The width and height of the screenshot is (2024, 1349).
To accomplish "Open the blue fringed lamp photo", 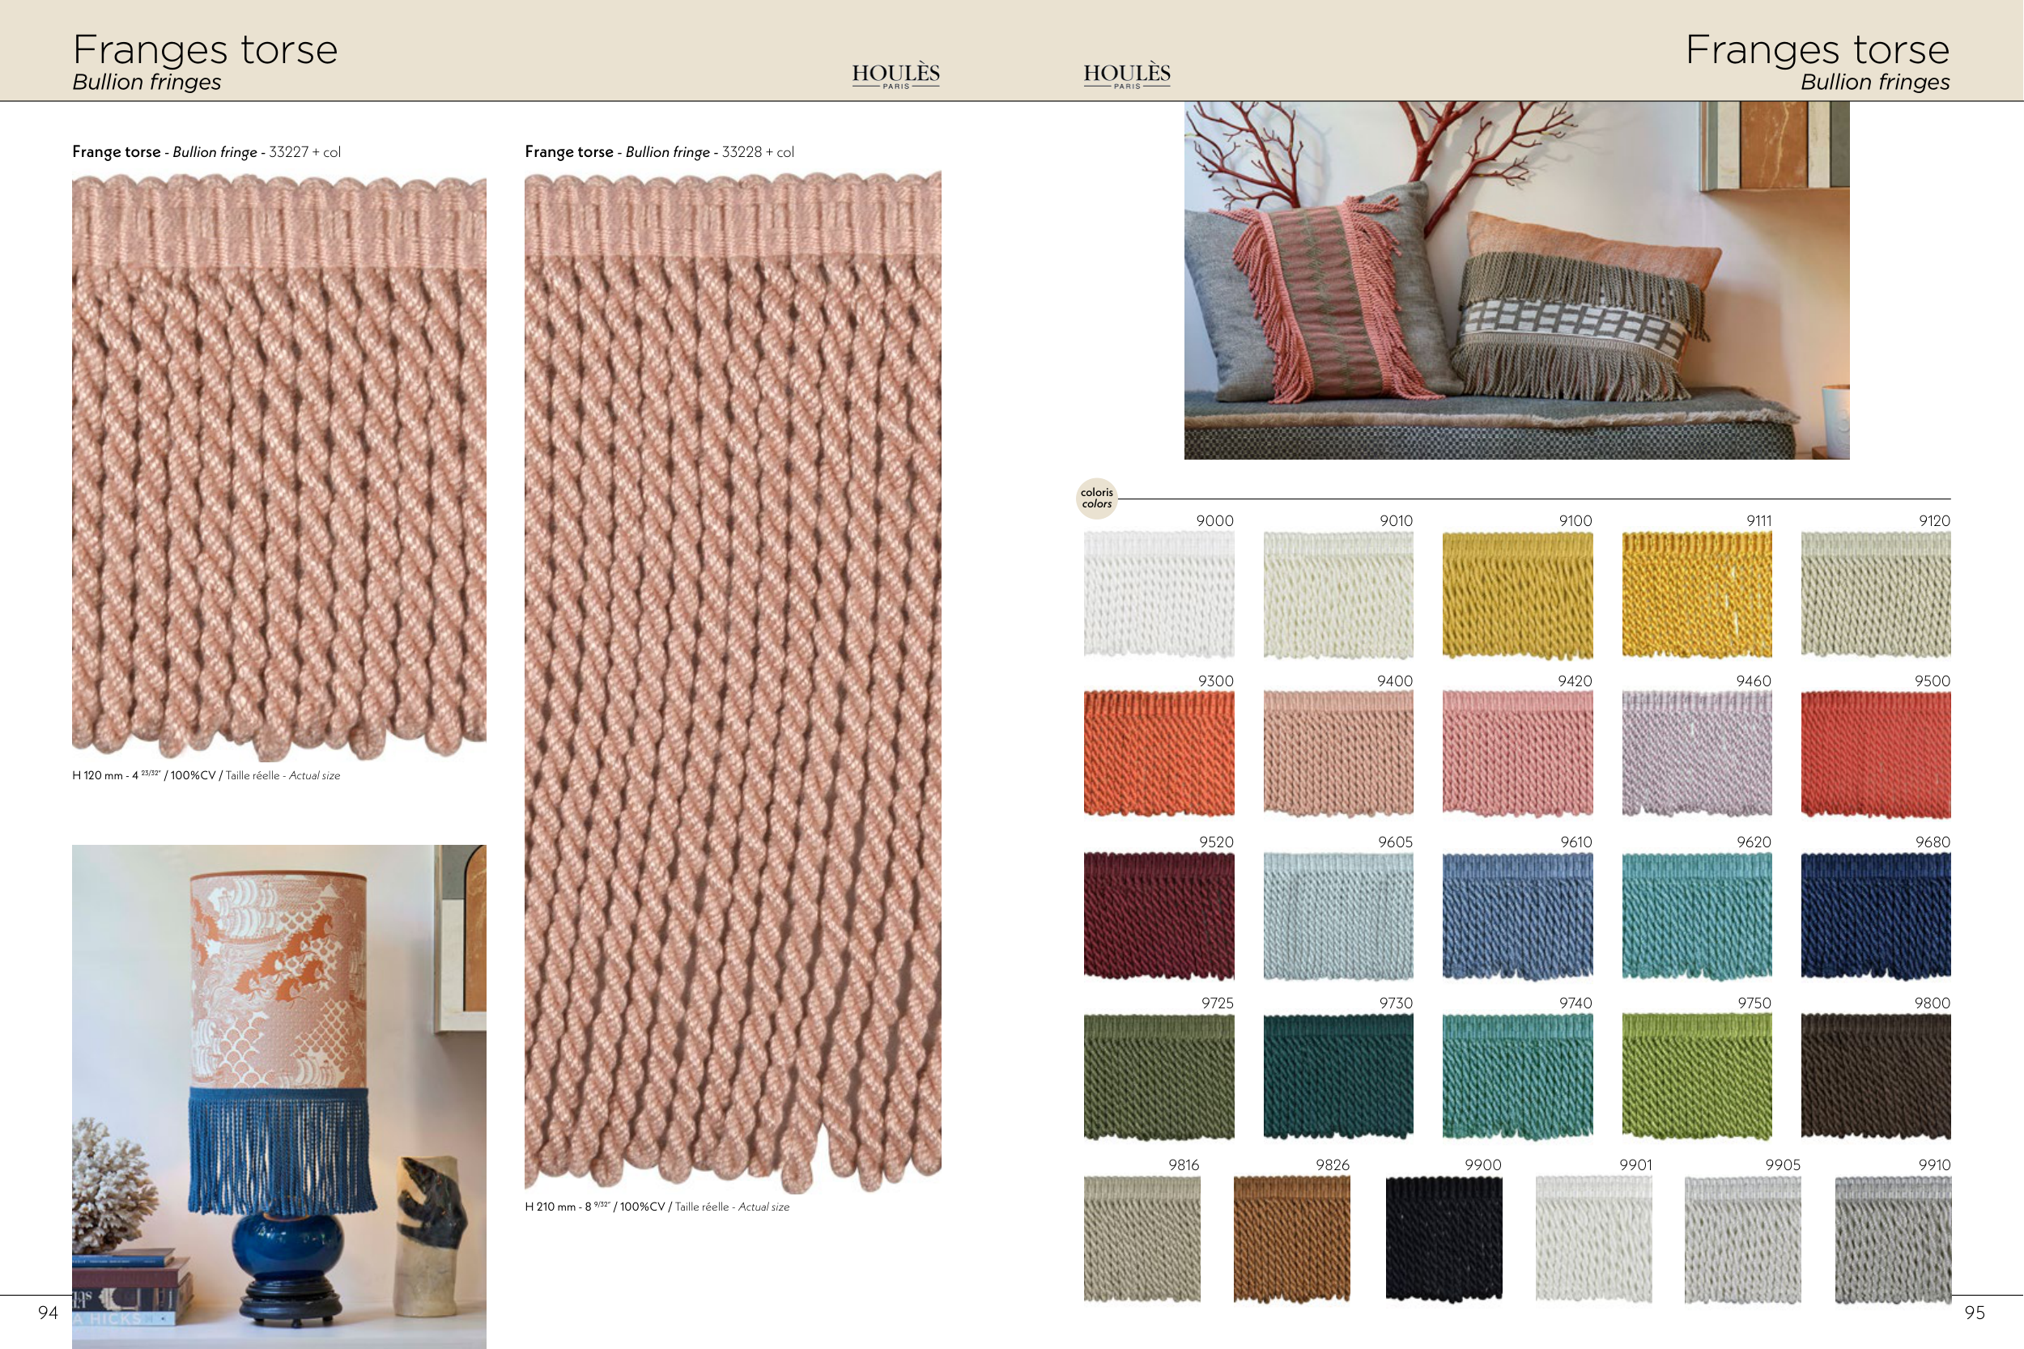I will coord(279,1096).
